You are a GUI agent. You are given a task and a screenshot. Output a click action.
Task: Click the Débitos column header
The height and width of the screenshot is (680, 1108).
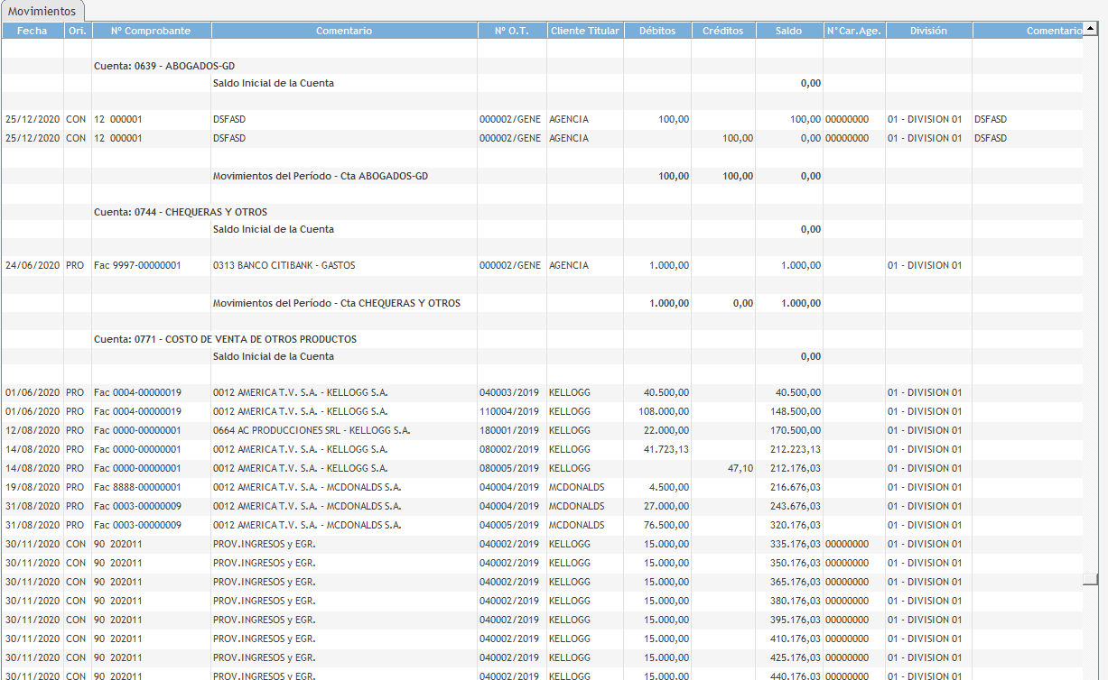pos(656,31)
